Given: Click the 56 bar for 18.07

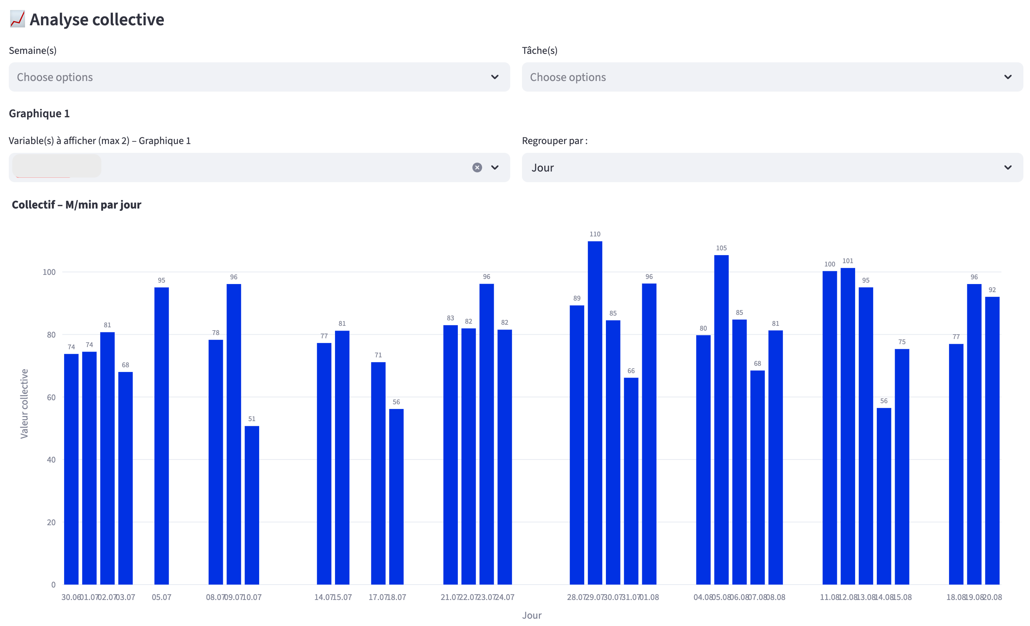Looking at the screenshot, I should point(396,497).
